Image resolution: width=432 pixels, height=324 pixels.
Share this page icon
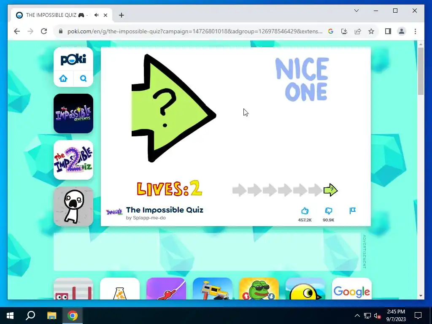pyautogui.click(x=358, y=31)
